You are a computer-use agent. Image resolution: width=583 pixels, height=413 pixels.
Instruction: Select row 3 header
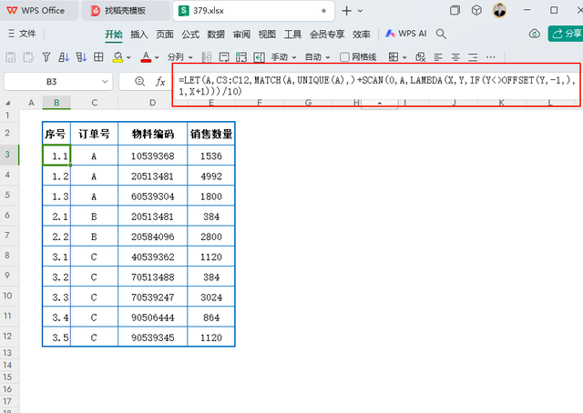(7, 155)
